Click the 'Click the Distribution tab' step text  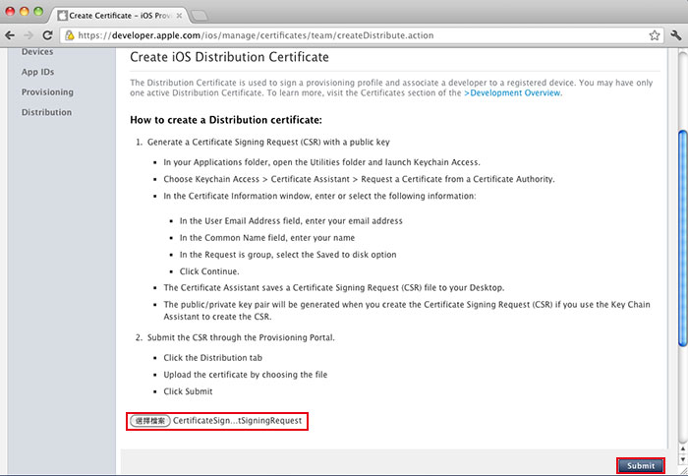click(x=213, y=358)
